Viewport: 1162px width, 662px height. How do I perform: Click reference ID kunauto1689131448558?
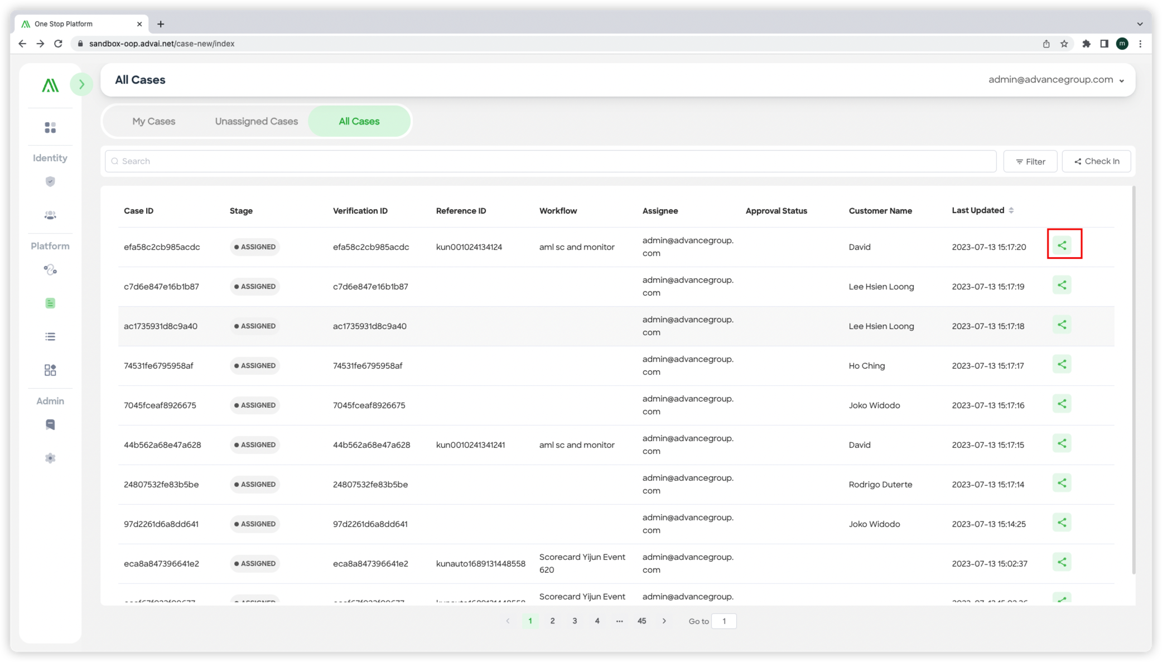(x=480, y=564)
